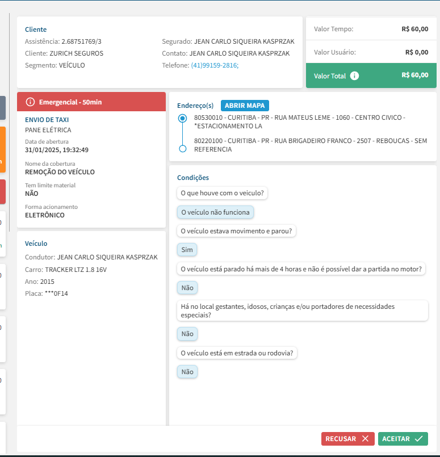Click the 'O que houve com o veiculo?' question
Screen dimensions: 440x457
click(223, 193)
